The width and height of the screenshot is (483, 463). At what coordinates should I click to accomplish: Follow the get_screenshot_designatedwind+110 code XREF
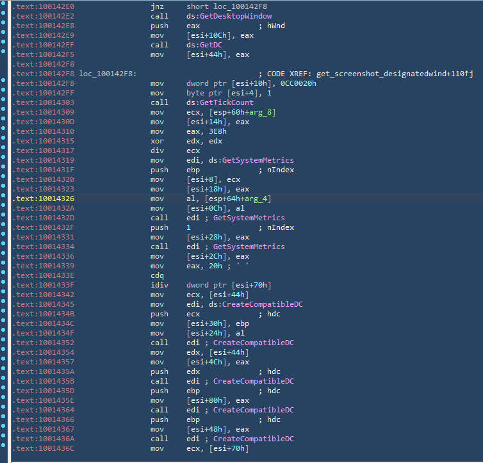coord(390,74)
